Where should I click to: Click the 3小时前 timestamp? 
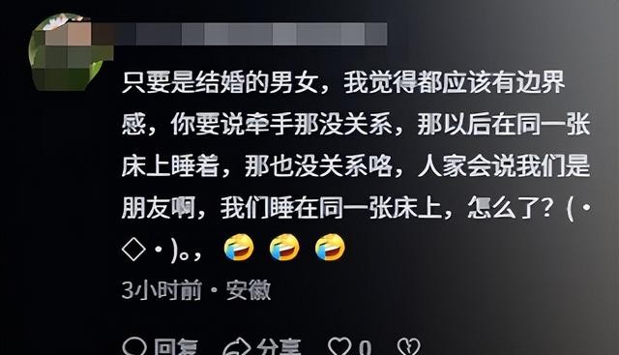[x=162, y=290]
